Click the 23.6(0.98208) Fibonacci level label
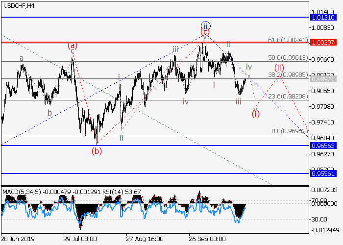The image size is (343, 245). [288, 97]
